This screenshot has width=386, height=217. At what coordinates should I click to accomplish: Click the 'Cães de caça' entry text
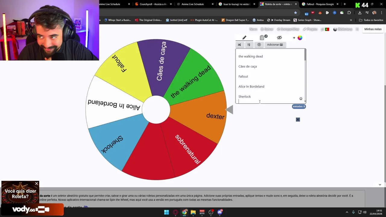tap(248, 66)
